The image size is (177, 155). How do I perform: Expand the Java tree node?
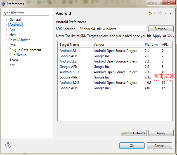tap(6, 45)
